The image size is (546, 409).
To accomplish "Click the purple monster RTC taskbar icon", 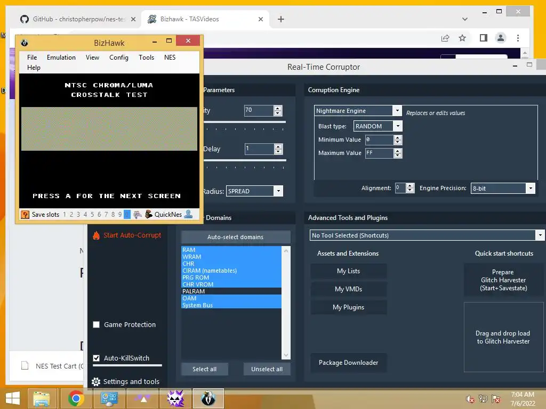I will 175,398.
